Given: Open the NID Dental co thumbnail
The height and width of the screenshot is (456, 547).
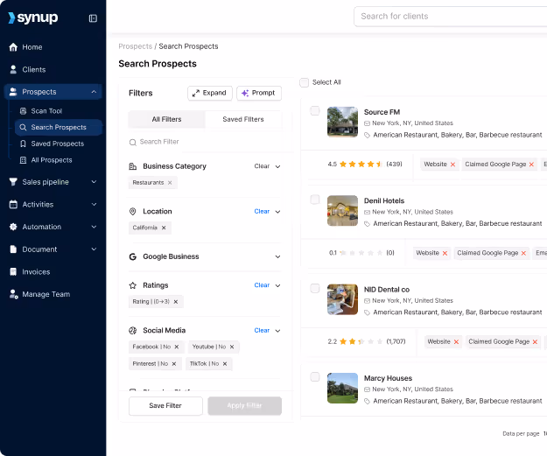Looking at the screenshot, I should [x=342, y=299].
